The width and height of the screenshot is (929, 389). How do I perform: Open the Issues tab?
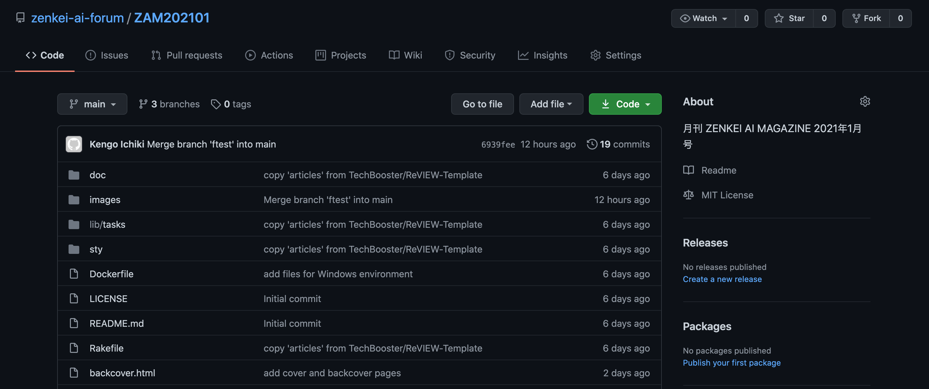[107, 55]
